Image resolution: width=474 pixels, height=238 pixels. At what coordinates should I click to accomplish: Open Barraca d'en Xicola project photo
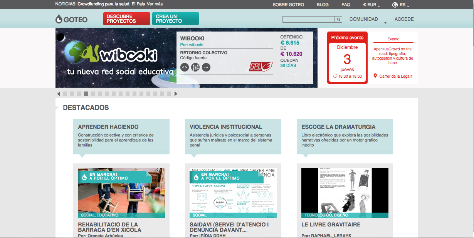(121, 193)
